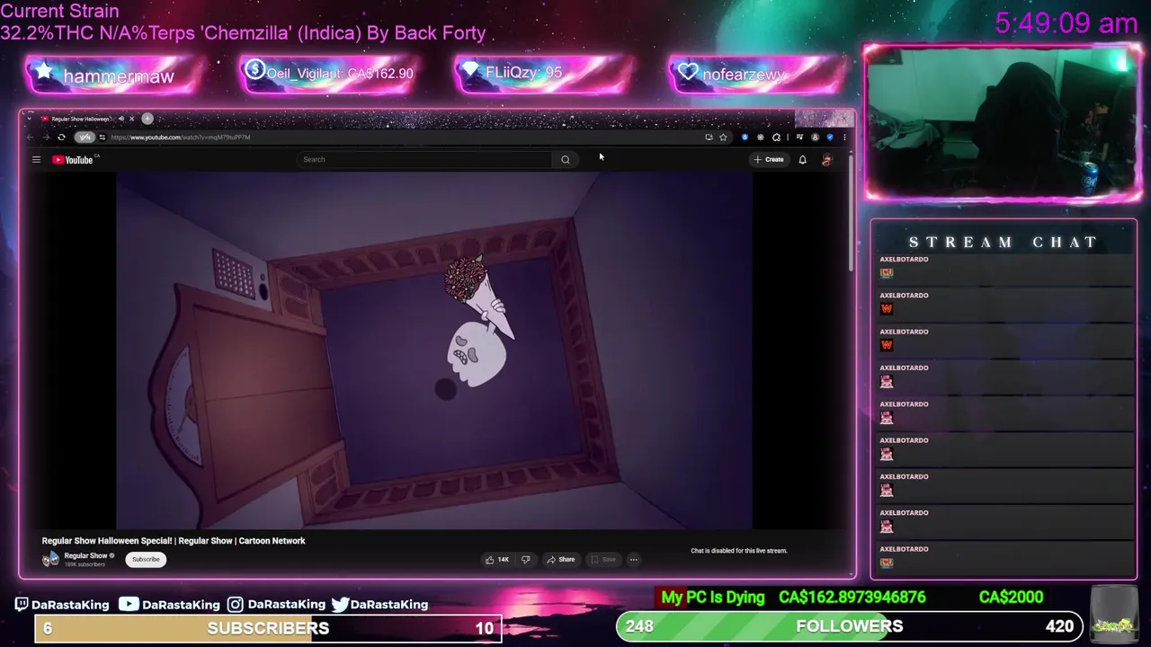Image resolution: width=1151 pixels, height=647 pixels.
Task: Open the Regular Show channel name link
Action: (85, 556)
